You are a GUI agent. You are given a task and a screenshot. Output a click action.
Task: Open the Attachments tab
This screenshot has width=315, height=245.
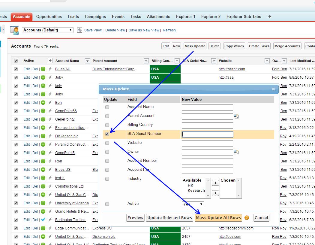(x=158, y=17)
